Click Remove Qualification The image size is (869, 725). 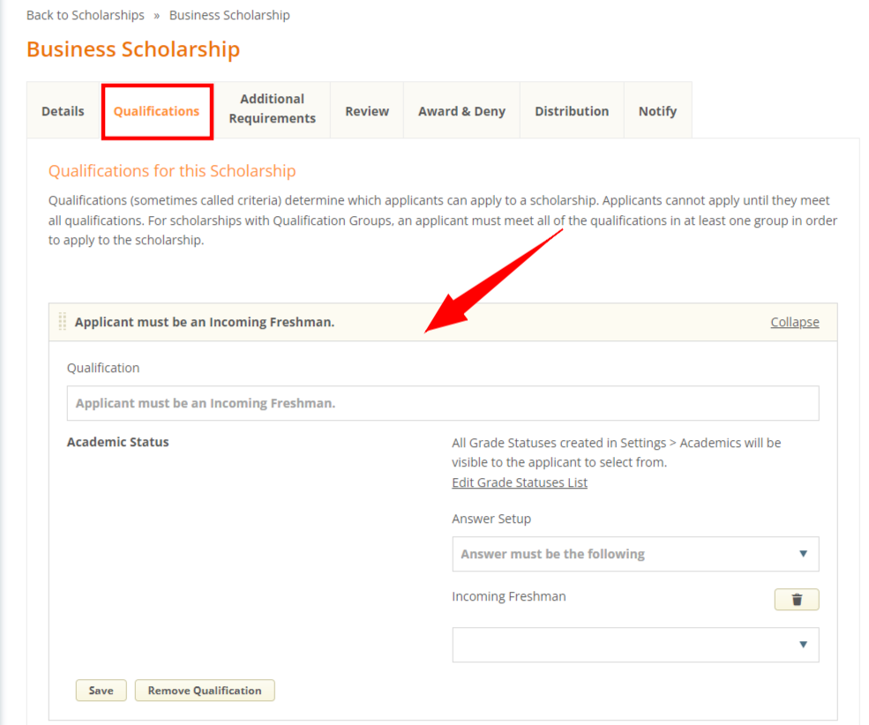coord(204,690)
